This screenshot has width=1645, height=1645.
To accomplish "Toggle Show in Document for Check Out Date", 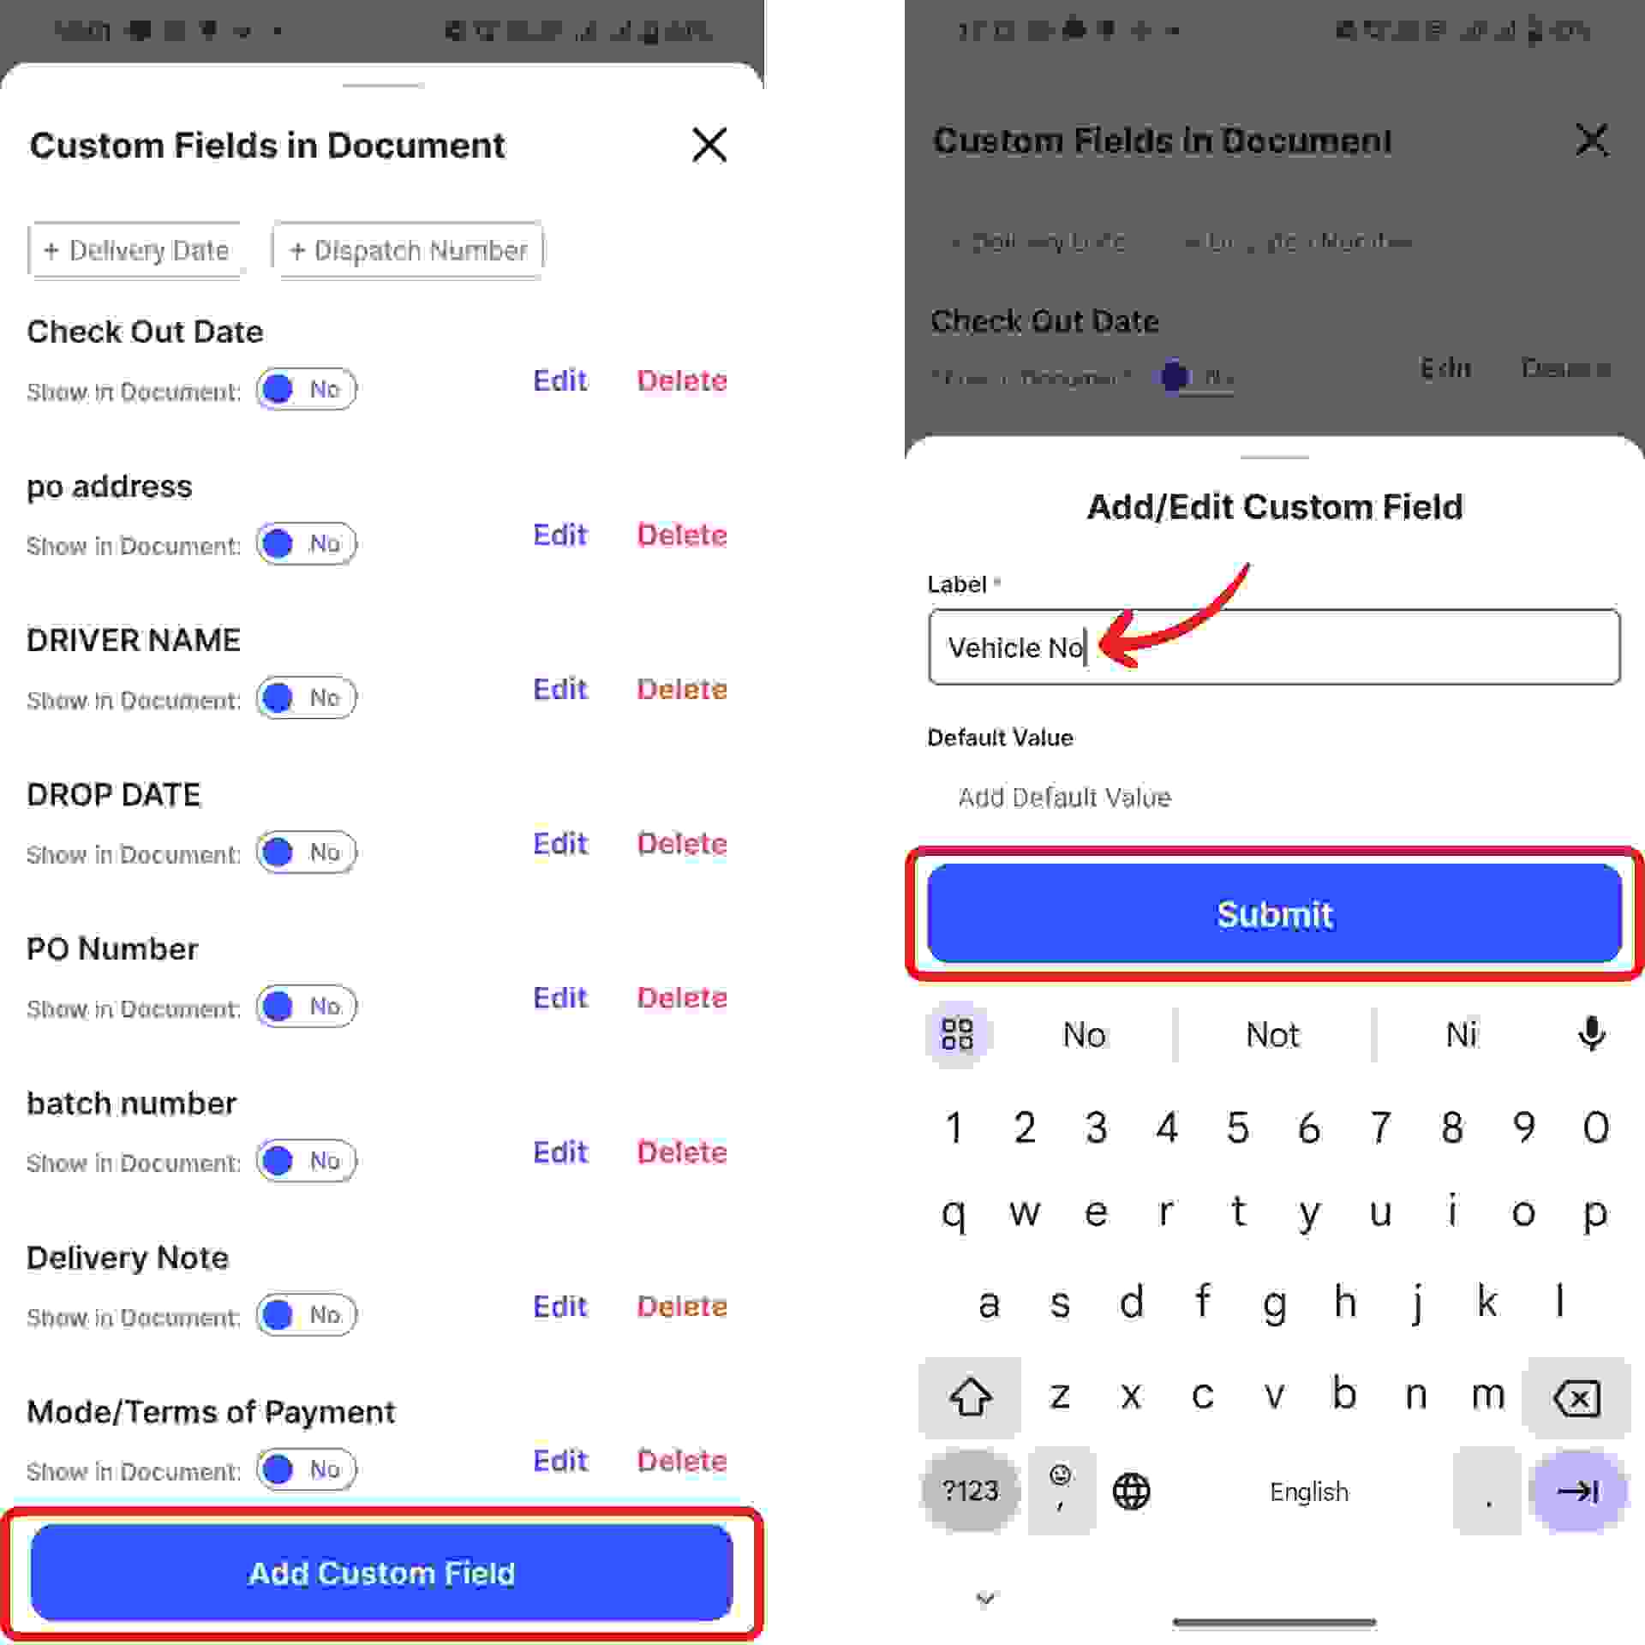I will (307, 390).
